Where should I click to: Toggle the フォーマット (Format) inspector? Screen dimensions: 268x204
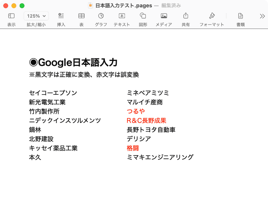(212, 16)
